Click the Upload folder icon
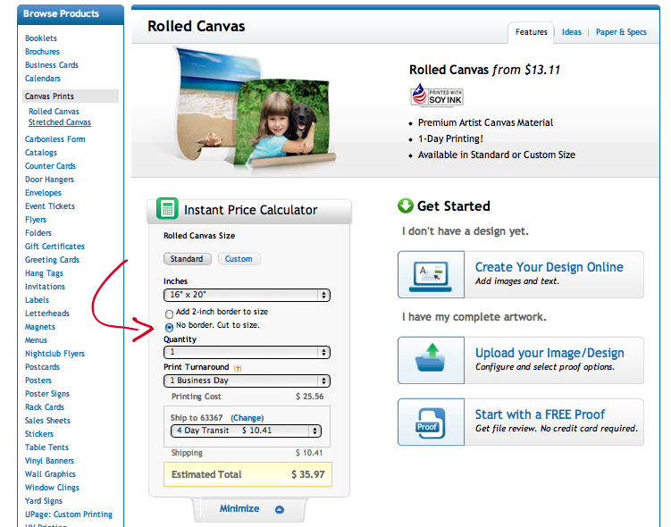The image size is (671, 527). pyautogui.click(x=431, y=358)
